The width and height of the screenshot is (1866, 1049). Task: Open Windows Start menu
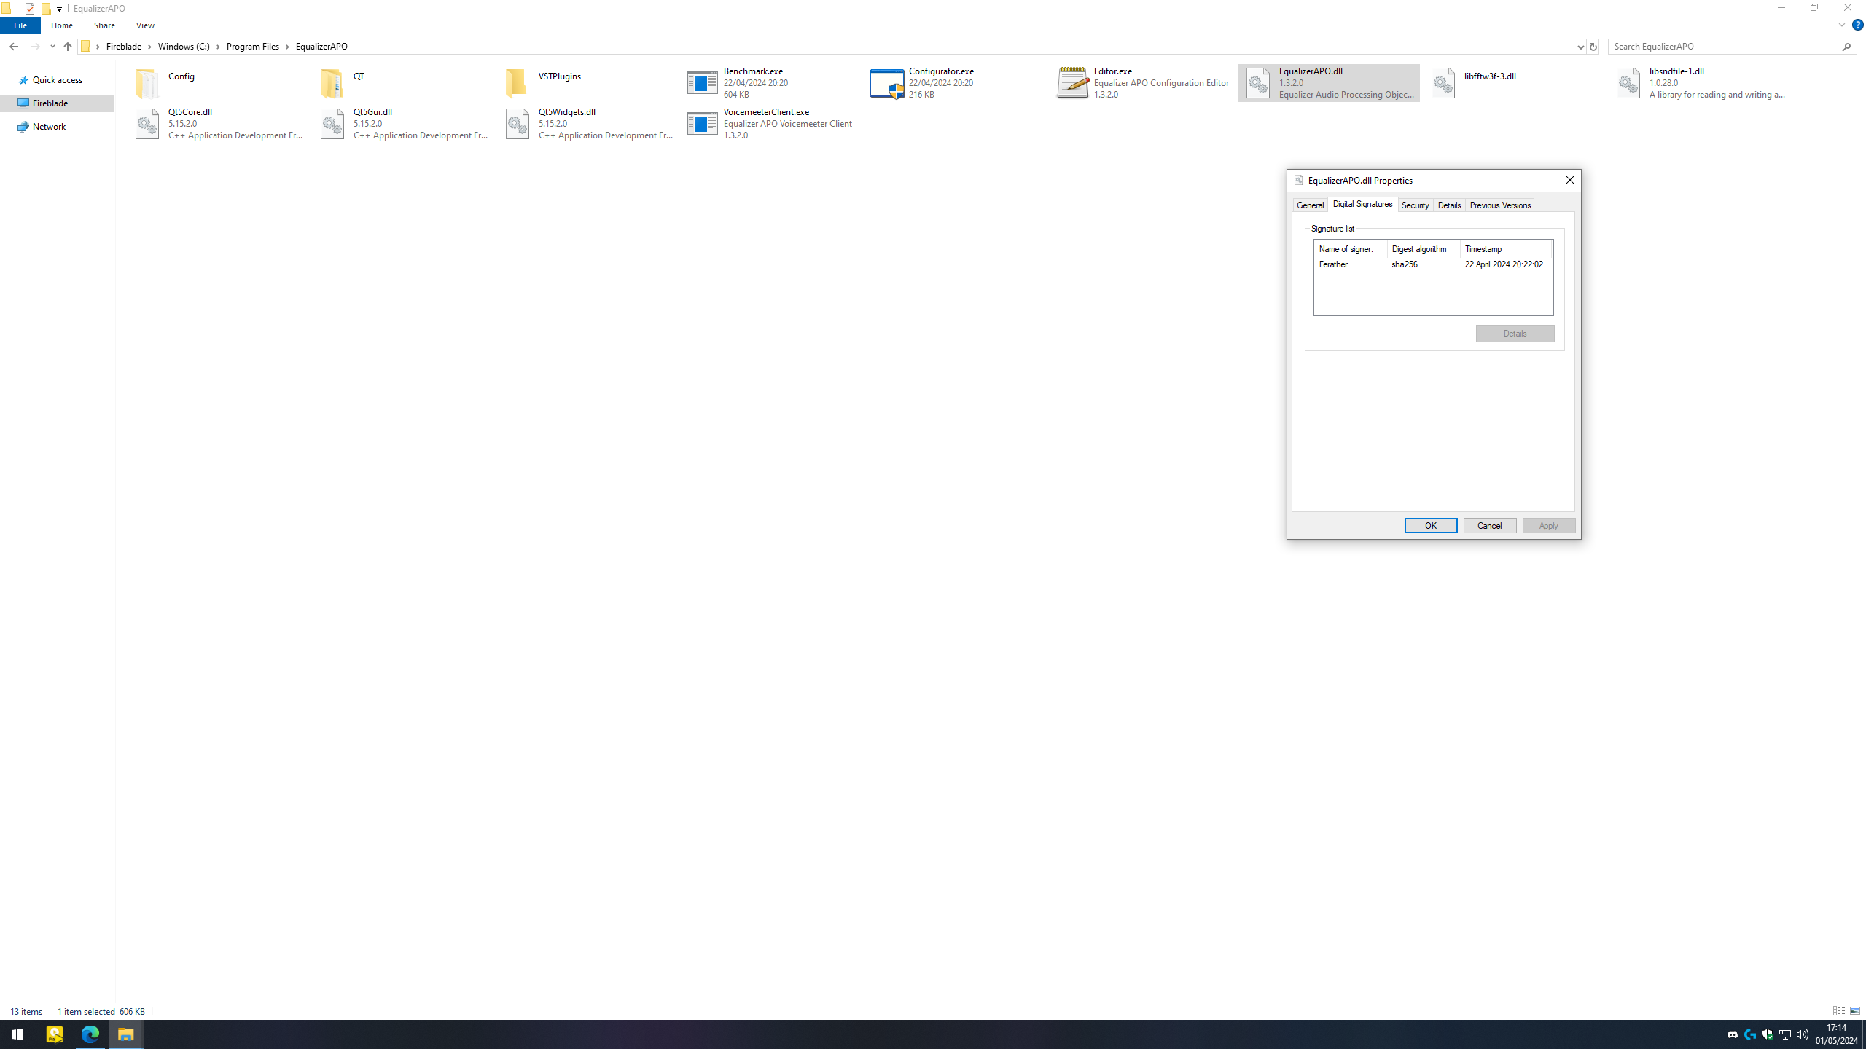[x=17, y=1034]
